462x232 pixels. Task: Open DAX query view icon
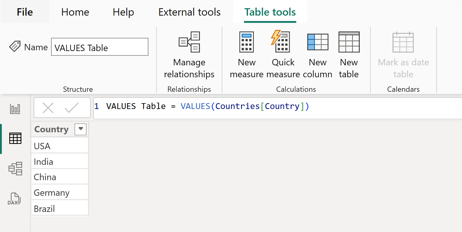coord(14,199)
